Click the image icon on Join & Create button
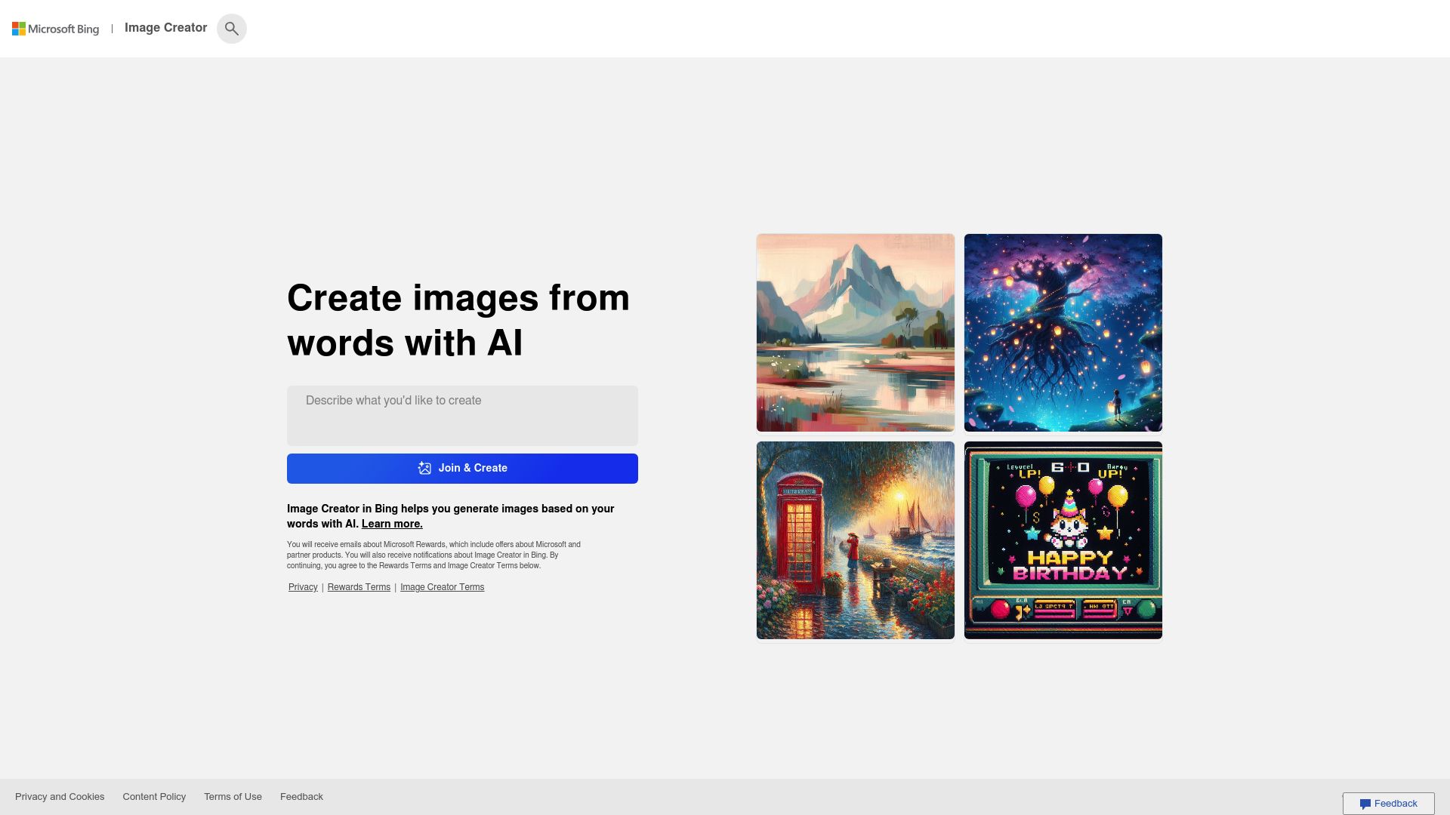Viewport: 1450px width, 815px height. (x=425, y=468)
